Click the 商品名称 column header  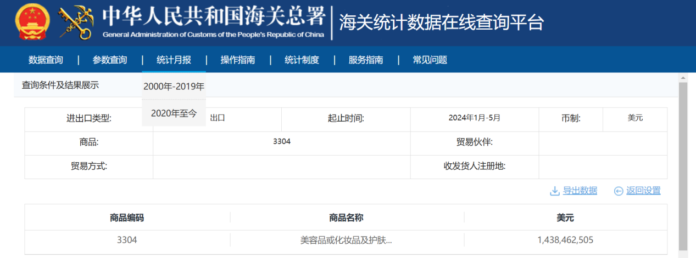click(347, 217)
